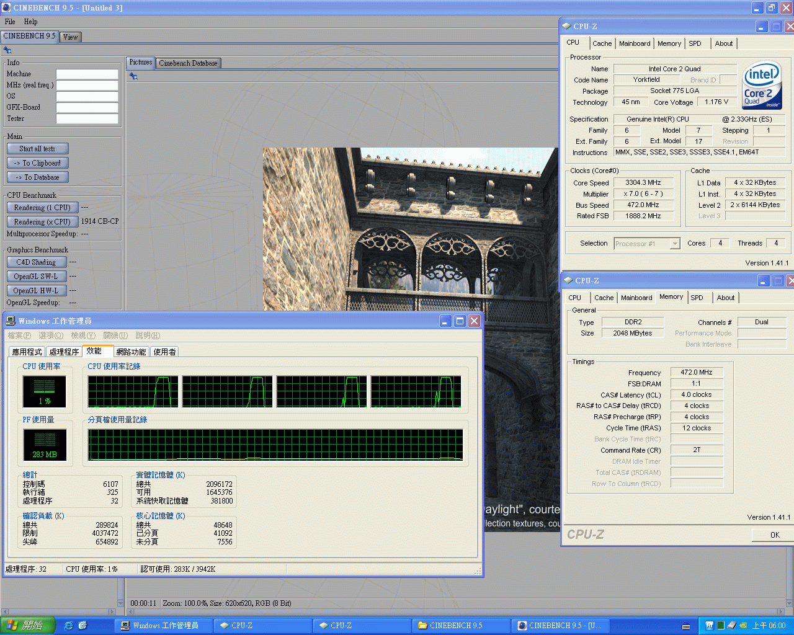Open the 網路功能 tab in Task Manager
The width and height of the screenshot is (794, 635).
point(131,352)
